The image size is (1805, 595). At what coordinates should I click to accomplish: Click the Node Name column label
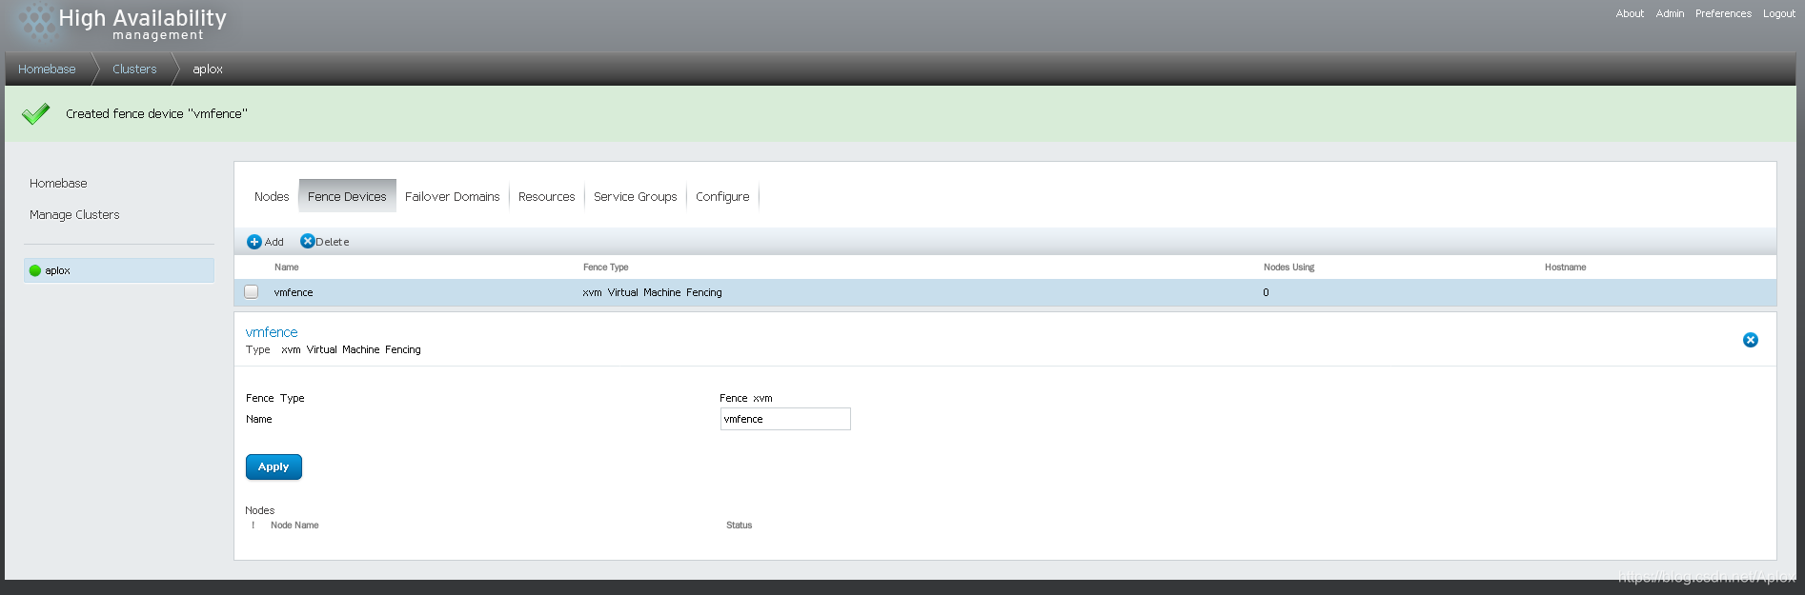[294, 526]
